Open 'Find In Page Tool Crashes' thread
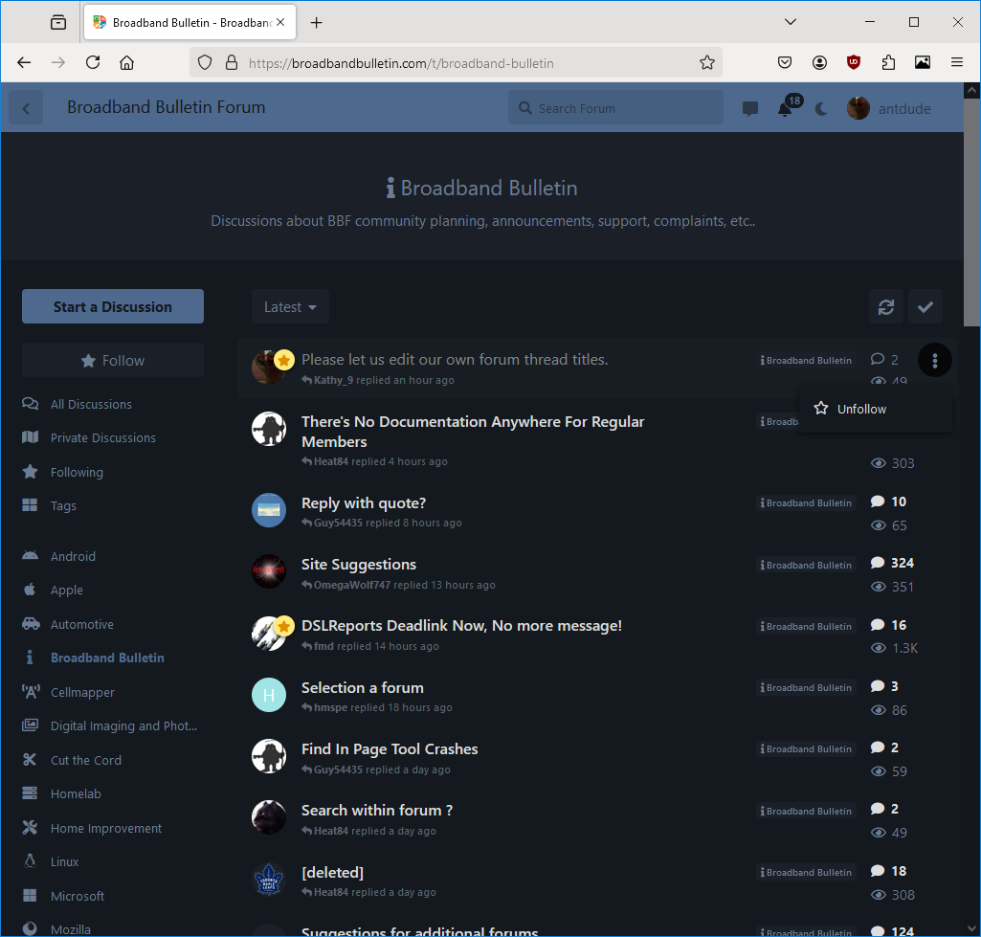 [390, 749]
